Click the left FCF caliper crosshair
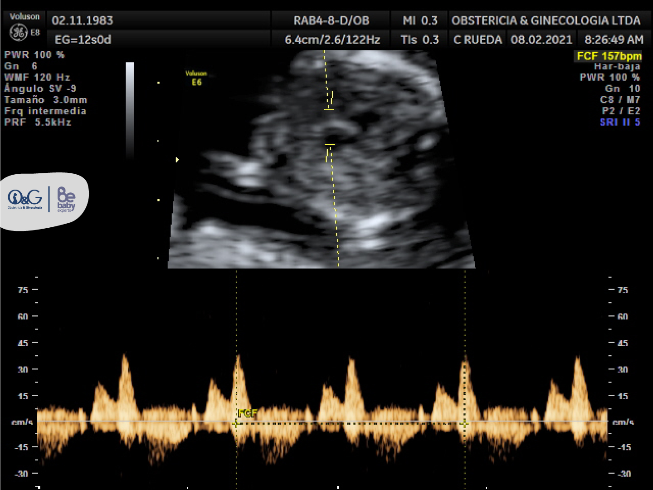 tap(236, 423)
